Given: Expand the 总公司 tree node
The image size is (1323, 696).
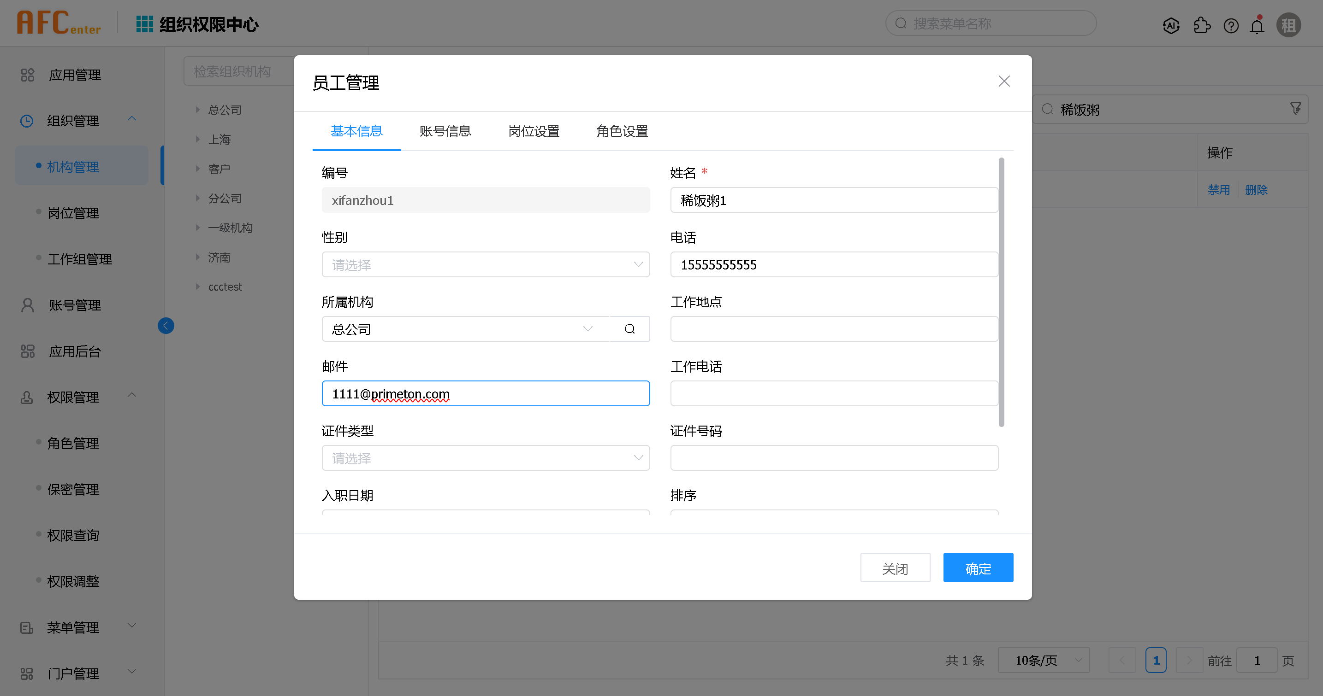Looking at the screenshot, I should point(198,109).
